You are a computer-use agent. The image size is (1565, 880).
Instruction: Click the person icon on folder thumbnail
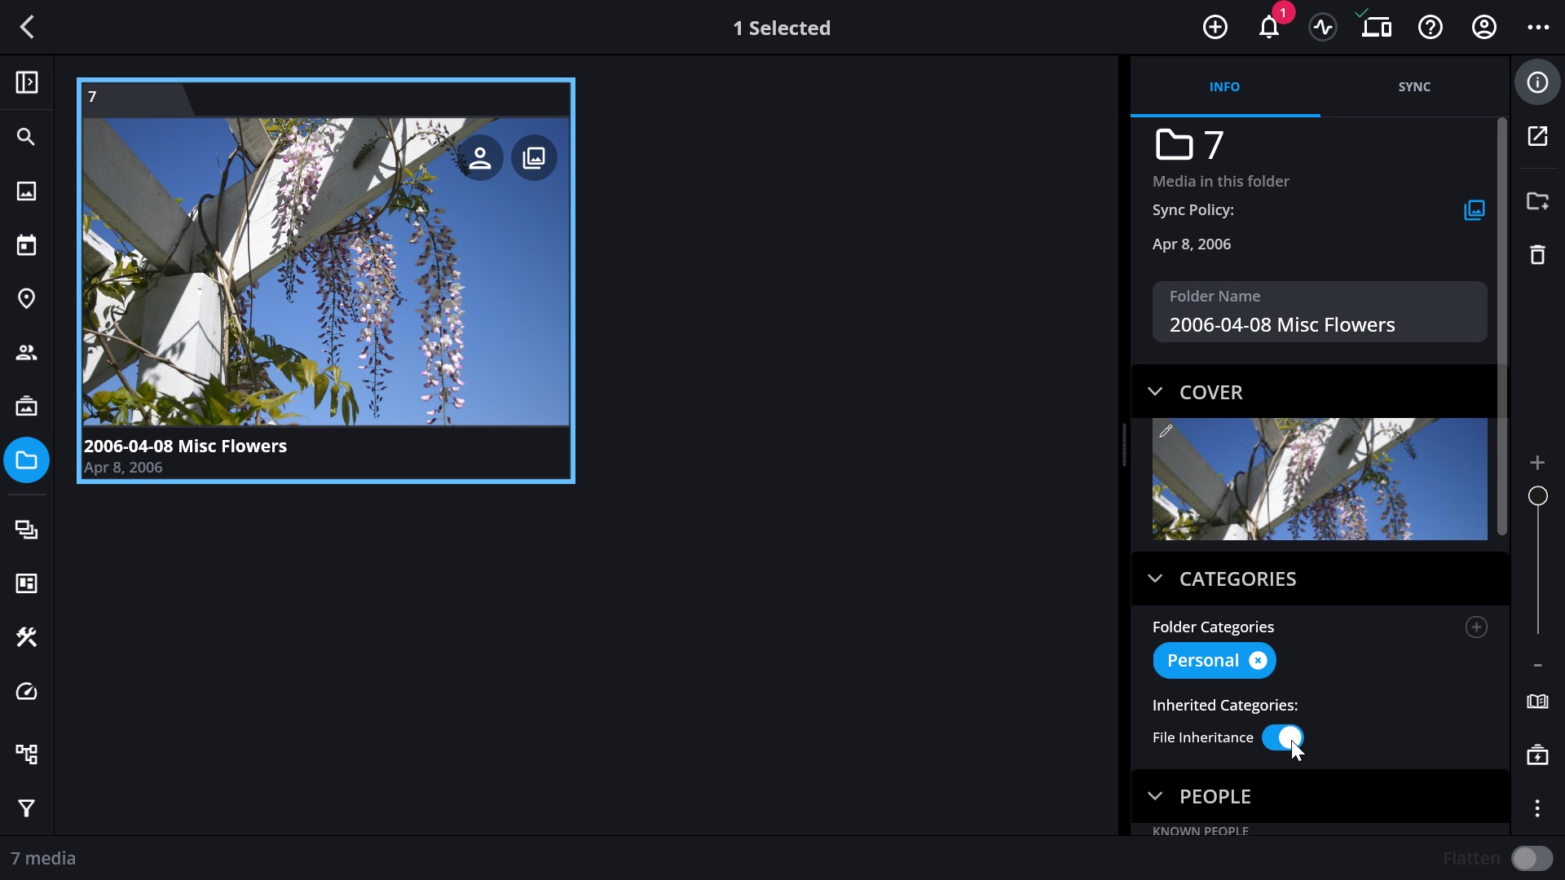[x=480, y=157]
